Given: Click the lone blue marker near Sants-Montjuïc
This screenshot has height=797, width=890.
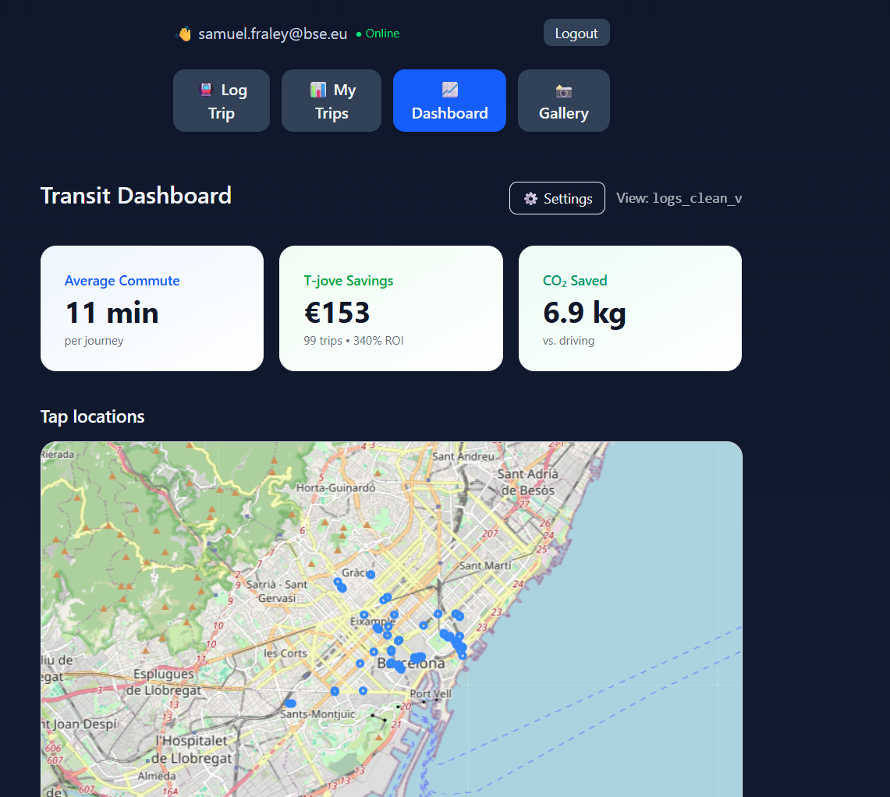Looking at the screenshot, I should [x=335, y=691].
